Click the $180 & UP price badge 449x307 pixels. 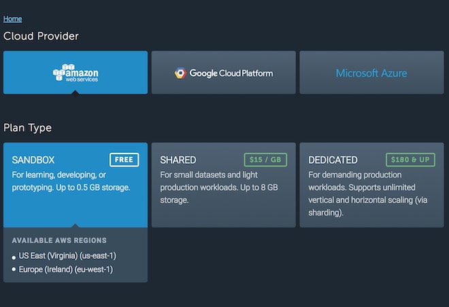(x=408, y=160)
